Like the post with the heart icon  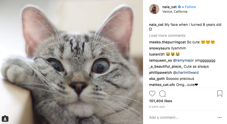pyautogui.click(x=152, y=94)
